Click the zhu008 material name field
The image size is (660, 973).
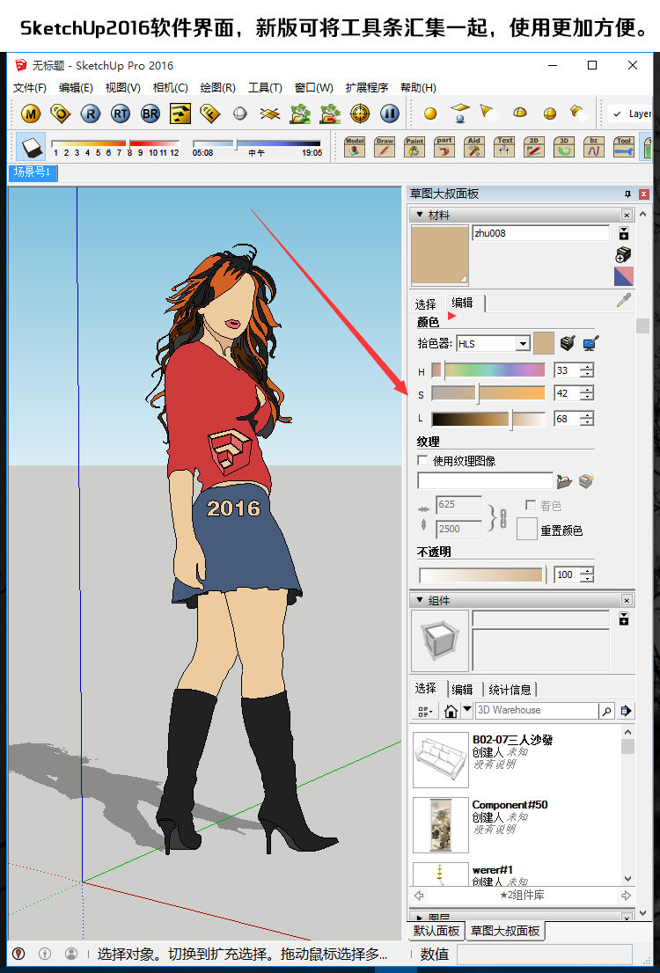pos(541,233)
